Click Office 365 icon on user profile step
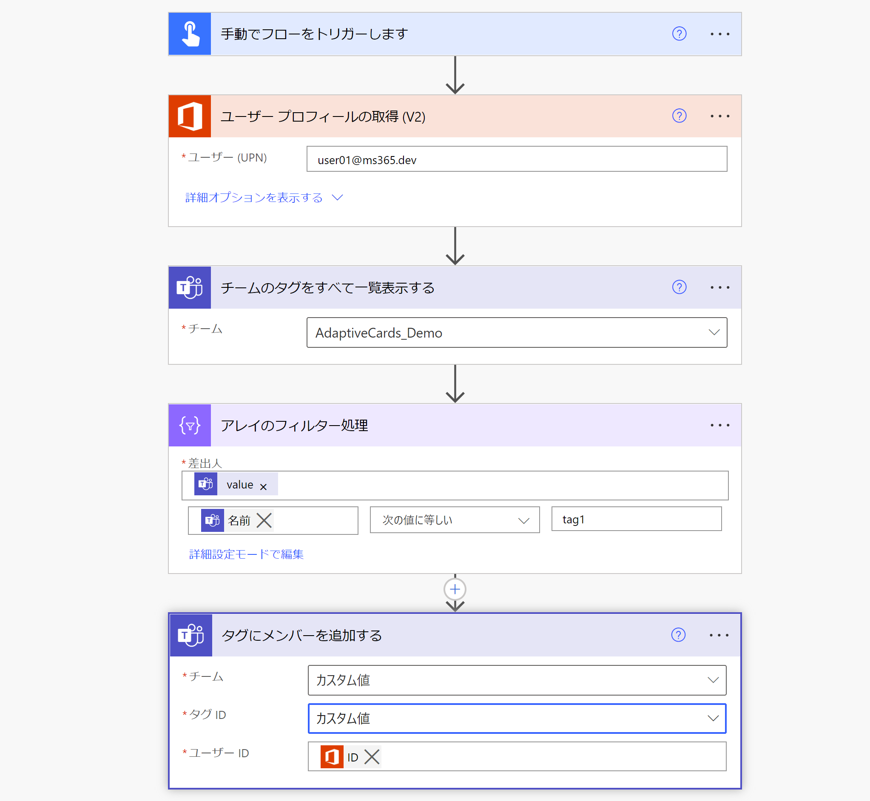The image size is (870, 801). tap(190, 116)
